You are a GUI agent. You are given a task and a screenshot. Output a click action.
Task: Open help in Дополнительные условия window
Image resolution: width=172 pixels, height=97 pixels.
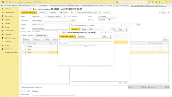pyautogui.click(x=126, y=29)
